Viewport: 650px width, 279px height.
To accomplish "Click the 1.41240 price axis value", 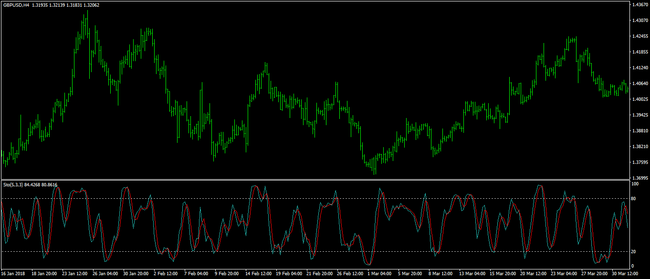I will (639, 68).
